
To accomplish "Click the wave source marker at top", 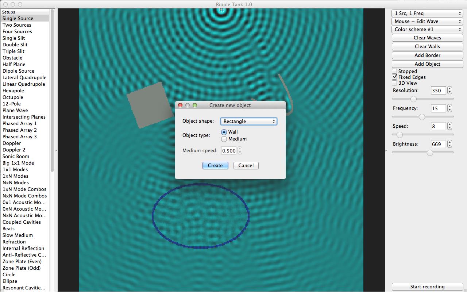I will 221,10.
